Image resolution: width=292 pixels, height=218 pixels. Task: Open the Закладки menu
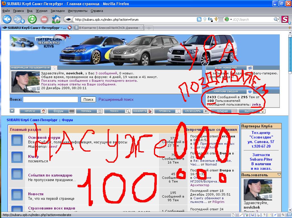pyautogui.click(x=58, y=11)
